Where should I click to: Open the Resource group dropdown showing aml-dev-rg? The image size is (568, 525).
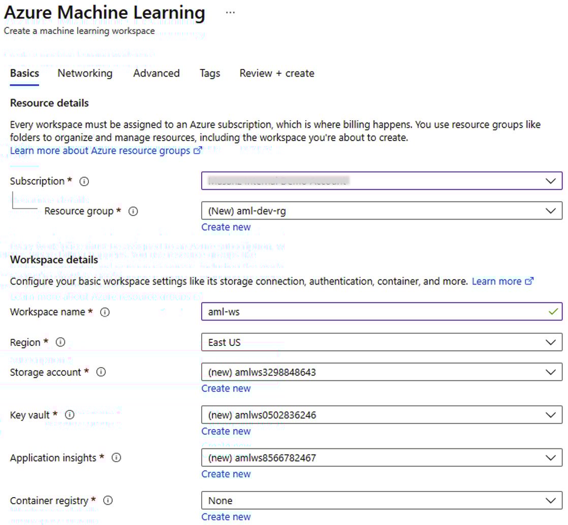pos(382,211)
